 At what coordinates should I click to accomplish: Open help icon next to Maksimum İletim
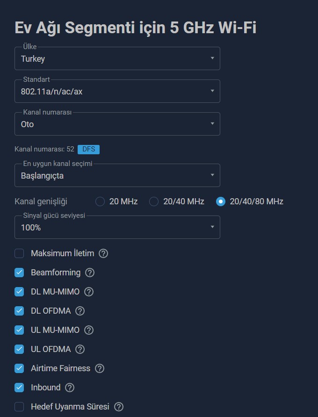click(103, 253)
